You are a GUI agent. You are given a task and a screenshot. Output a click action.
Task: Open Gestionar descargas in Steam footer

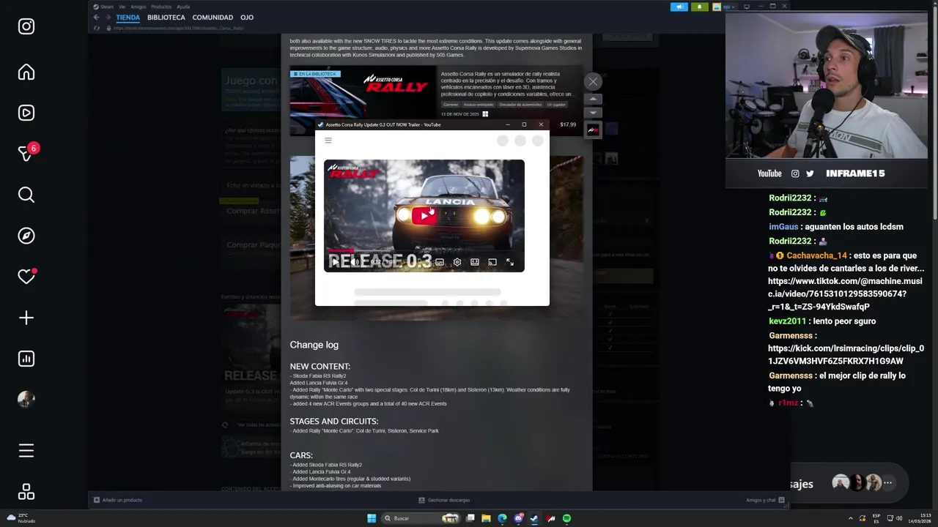point(444,500)
